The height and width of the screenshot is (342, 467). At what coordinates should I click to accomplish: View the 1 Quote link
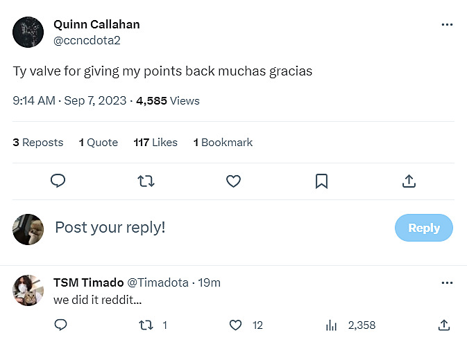98,143
